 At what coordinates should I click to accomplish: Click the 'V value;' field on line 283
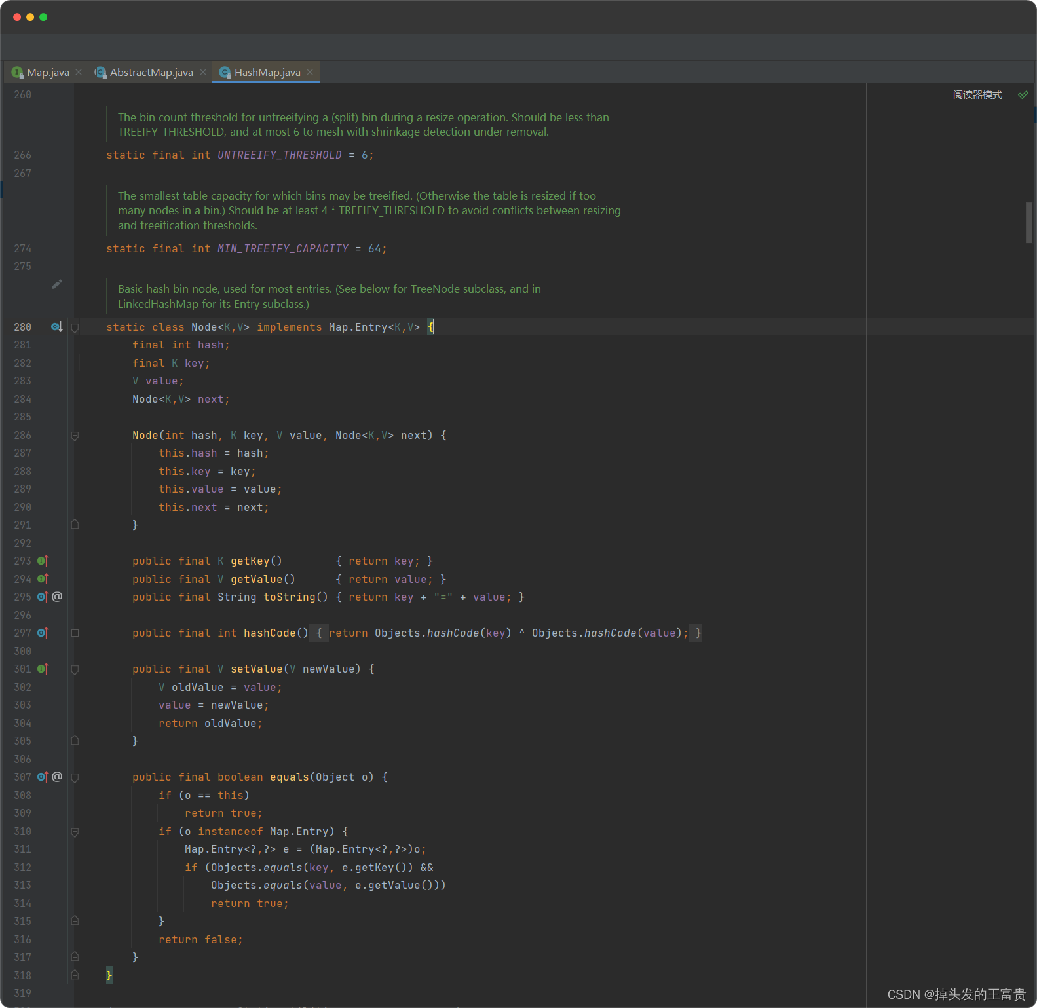point(158,381)
